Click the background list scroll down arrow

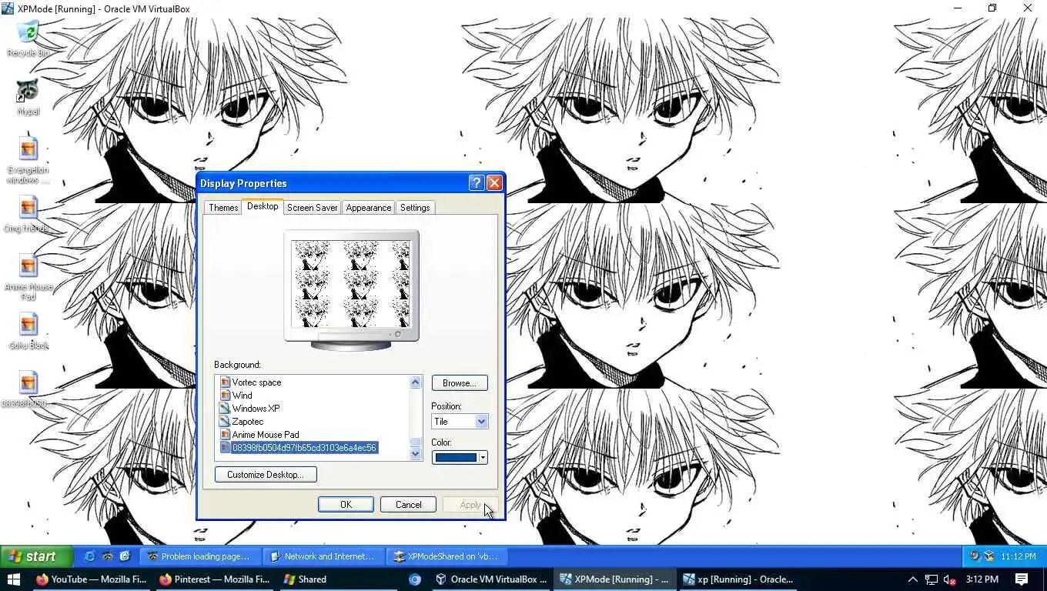(416, 454)
